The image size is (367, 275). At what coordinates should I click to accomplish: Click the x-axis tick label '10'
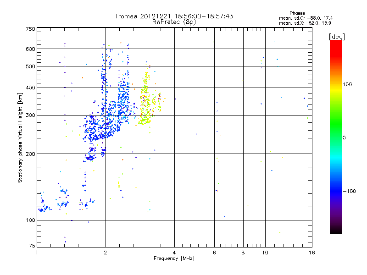[x=265, y=253]
